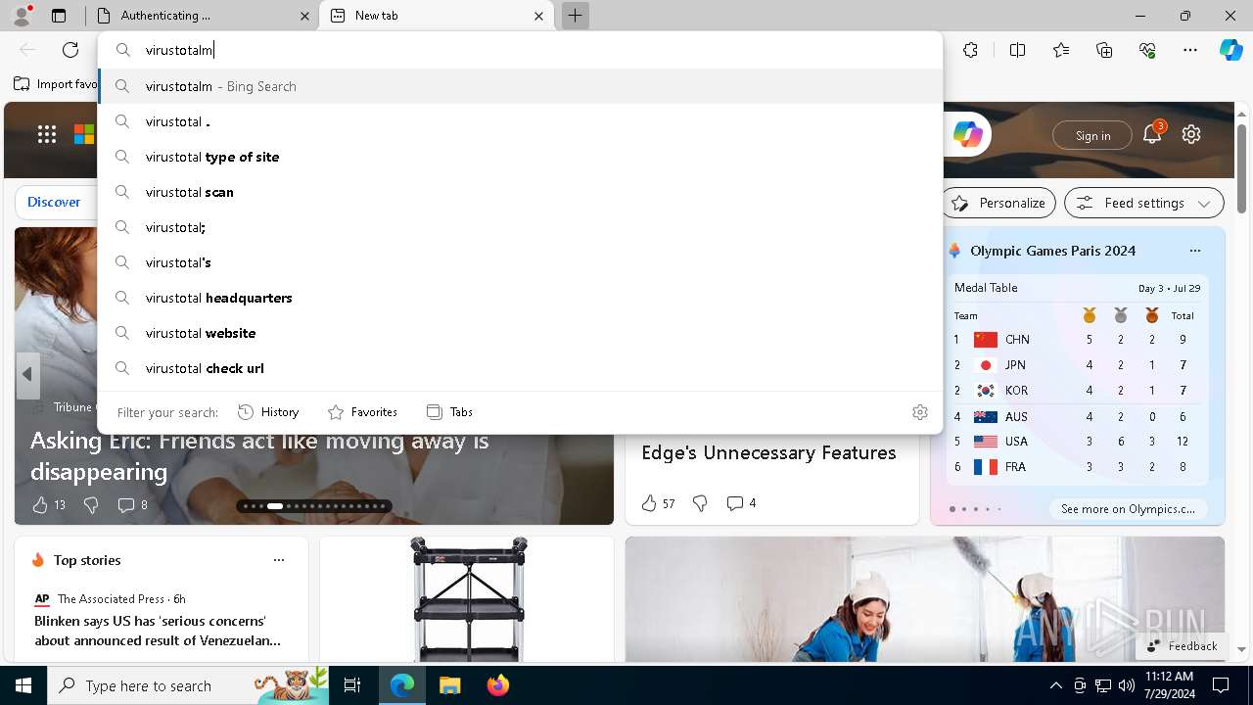The height and width of the screenshot is (705, 1253).
Task: Open the Windows Start menu
Action: click(x=23, y=685)
